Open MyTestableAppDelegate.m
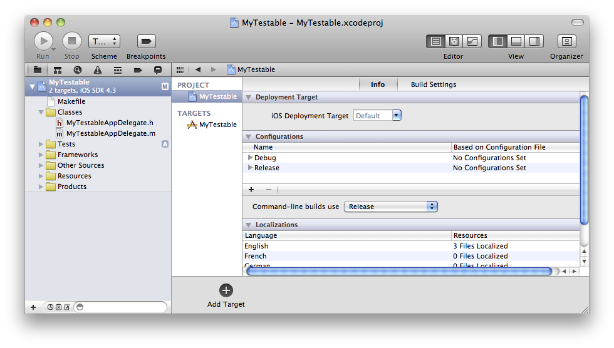This screenshot has height=348, width=614. click(x=111, y=133)
